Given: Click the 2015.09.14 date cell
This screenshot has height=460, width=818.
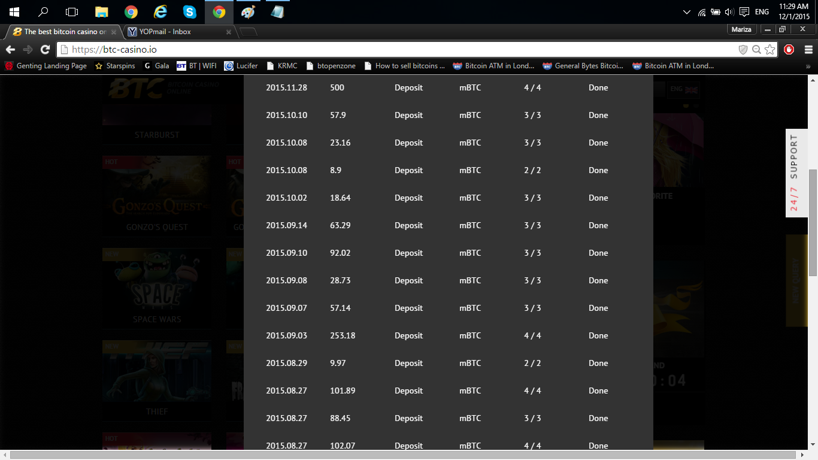Looking at the screenshot, I should click(286, 225).
